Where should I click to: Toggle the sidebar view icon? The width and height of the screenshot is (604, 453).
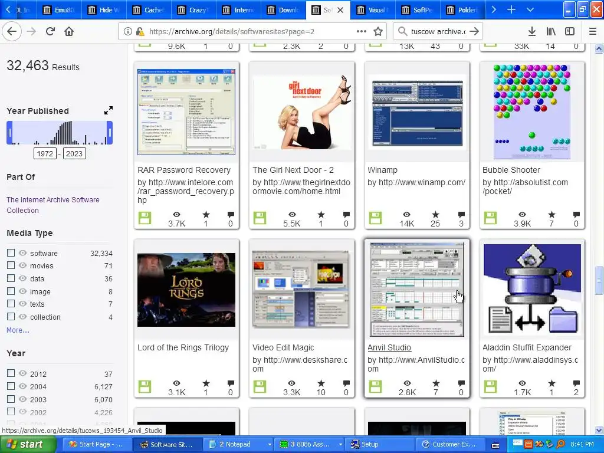tap(570, 32)
